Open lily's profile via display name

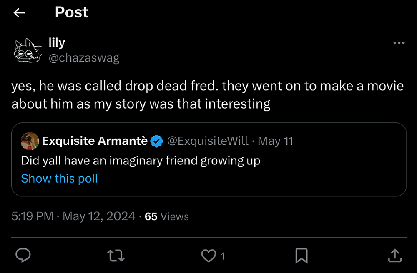pos(57,42)
